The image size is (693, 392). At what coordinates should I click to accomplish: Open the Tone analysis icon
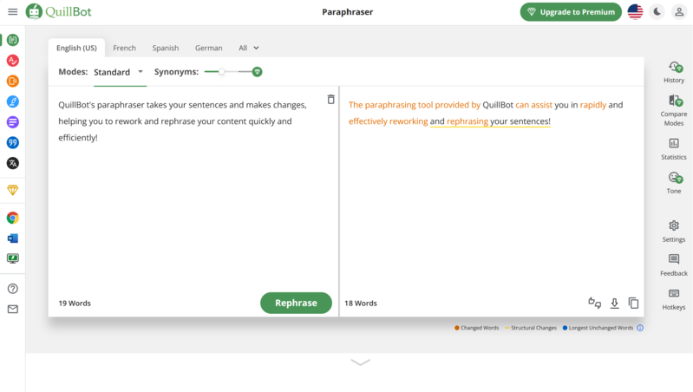click(674, 178)
